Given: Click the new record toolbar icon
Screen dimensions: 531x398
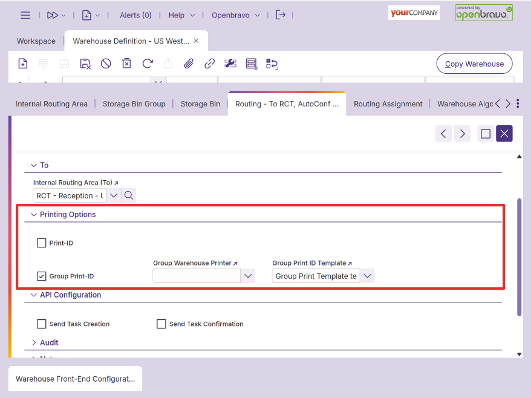Looking at the screenshot, I should [x=23, y=64].
